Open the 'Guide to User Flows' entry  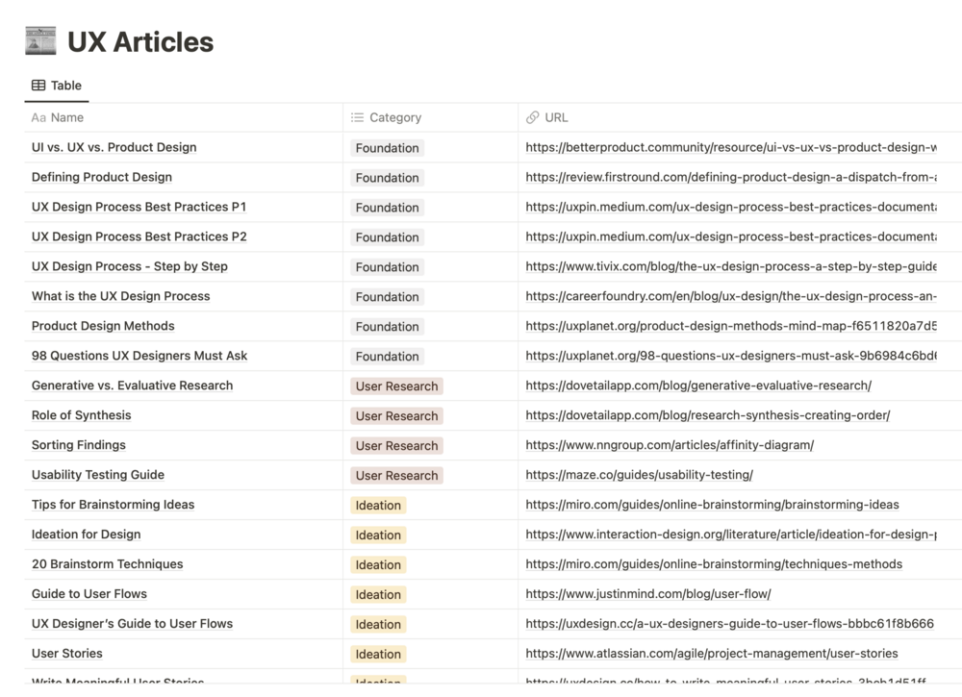pyautogui.click(x=89, y=593)
